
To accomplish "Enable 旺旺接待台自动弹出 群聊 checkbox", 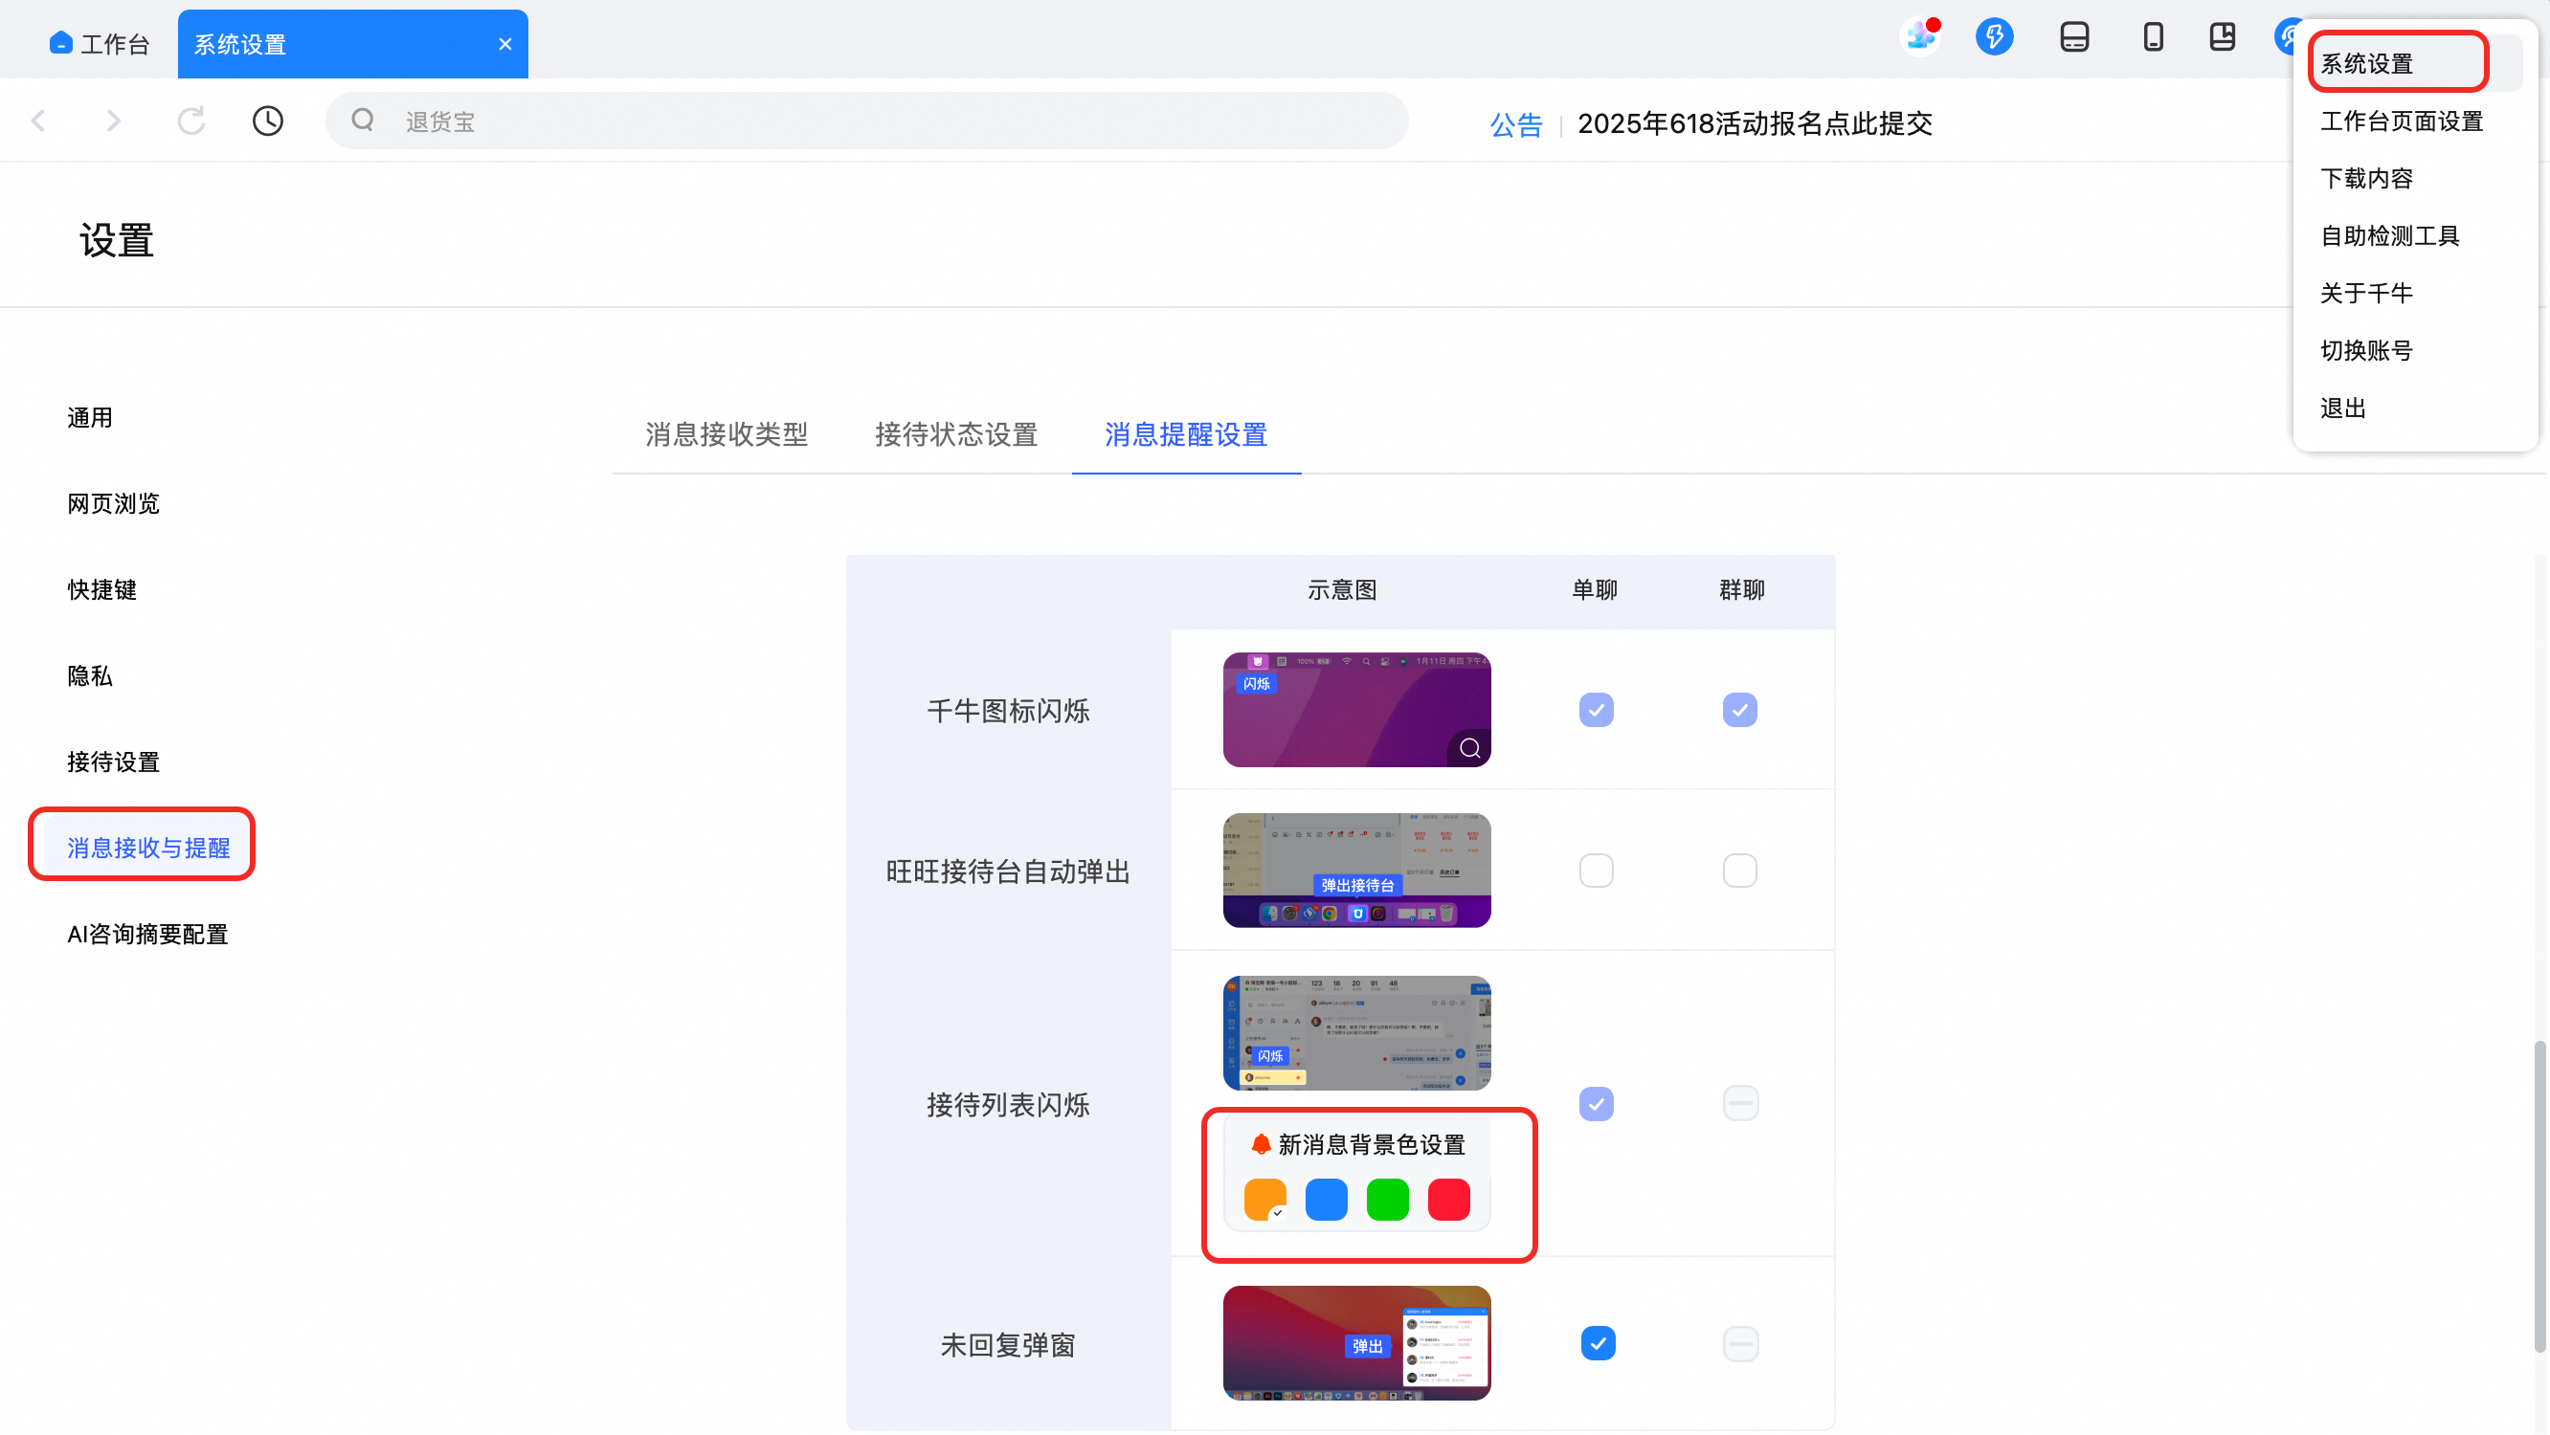I will pos(1739,871).
